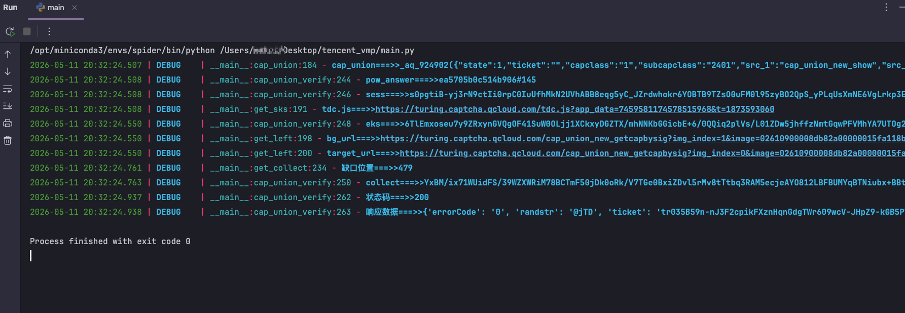
Task: Open Run panel options menu
Action: tap(886, 7)
